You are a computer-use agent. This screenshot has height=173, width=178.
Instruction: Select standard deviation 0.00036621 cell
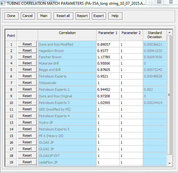coord(155,44)
